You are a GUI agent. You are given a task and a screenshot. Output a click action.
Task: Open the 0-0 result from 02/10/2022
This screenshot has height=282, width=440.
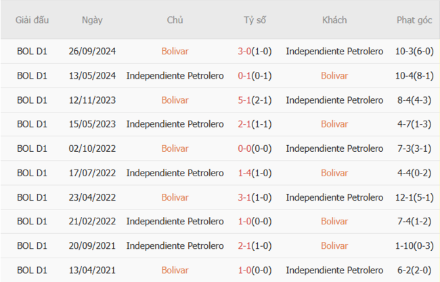coord(246,148)
